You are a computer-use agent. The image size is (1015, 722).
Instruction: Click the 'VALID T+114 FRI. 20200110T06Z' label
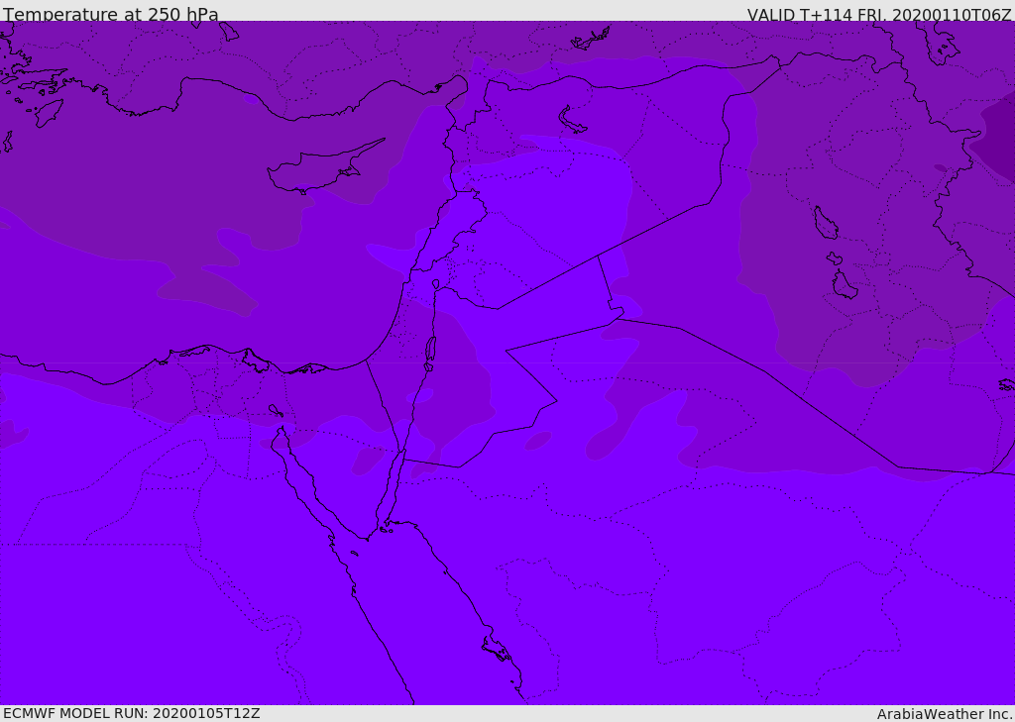tap(879, 14)
